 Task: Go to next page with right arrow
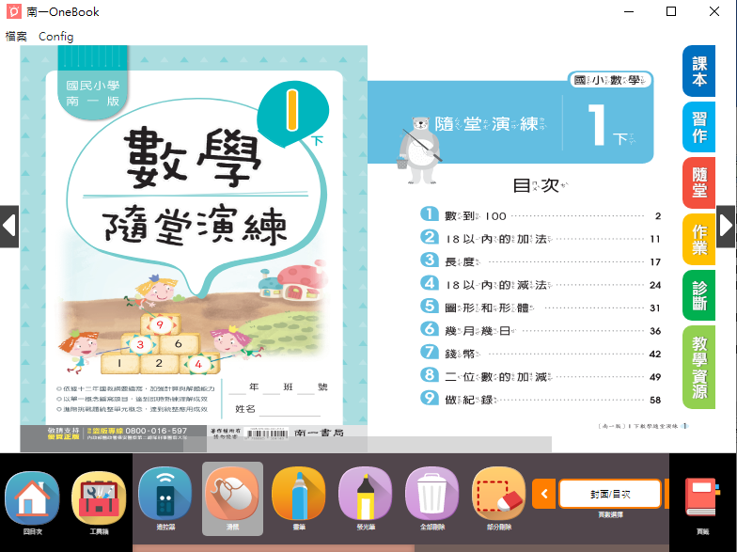click(727, 226)
